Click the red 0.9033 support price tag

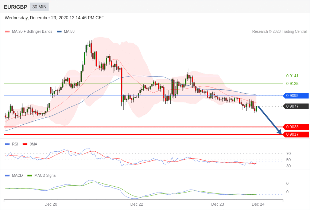296,127
